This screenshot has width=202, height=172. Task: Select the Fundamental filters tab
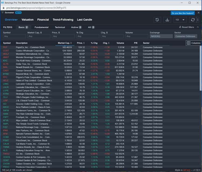pyautogui.click(x=41, y=27)
